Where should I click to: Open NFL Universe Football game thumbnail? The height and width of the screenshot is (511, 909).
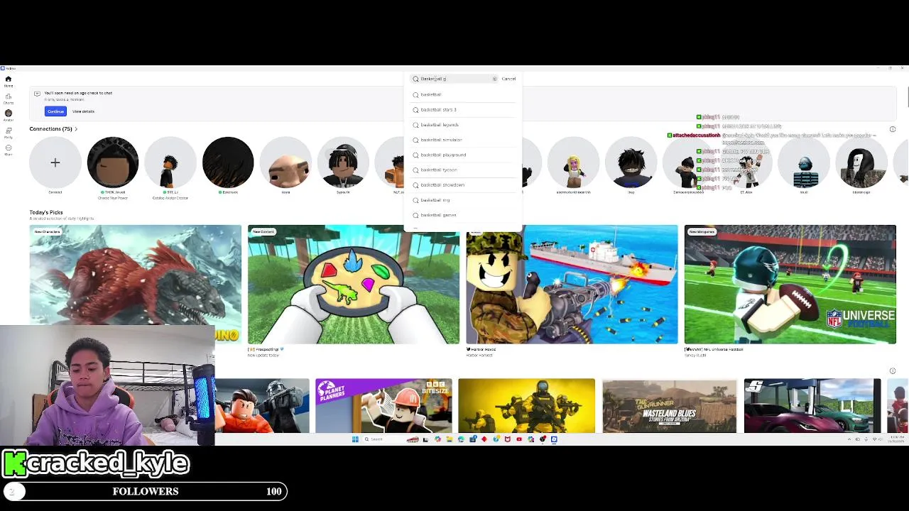click(x=790, y=285)
